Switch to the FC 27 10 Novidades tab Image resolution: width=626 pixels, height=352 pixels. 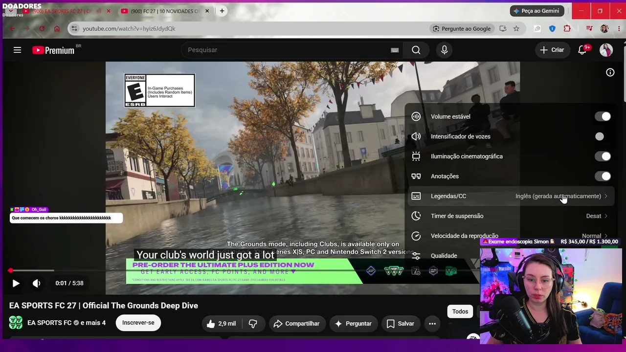165,11
